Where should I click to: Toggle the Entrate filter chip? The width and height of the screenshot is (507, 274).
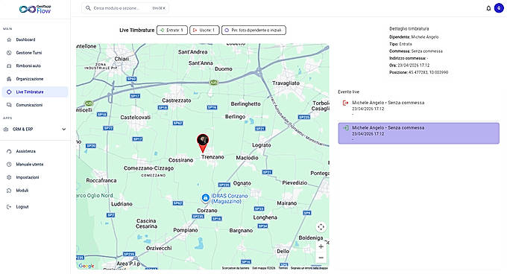(x=172, y=30)
